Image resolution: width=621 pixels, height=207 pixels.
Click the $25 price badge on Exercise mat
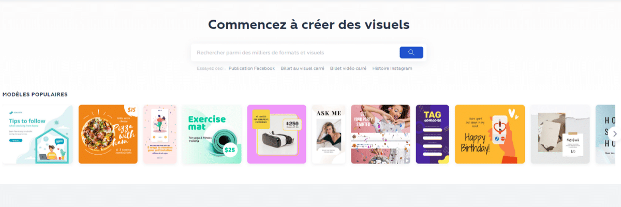click(x=230, y=150)
